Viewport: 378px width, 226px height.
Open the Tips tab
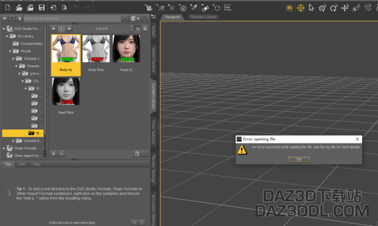[x=8, y=164]
